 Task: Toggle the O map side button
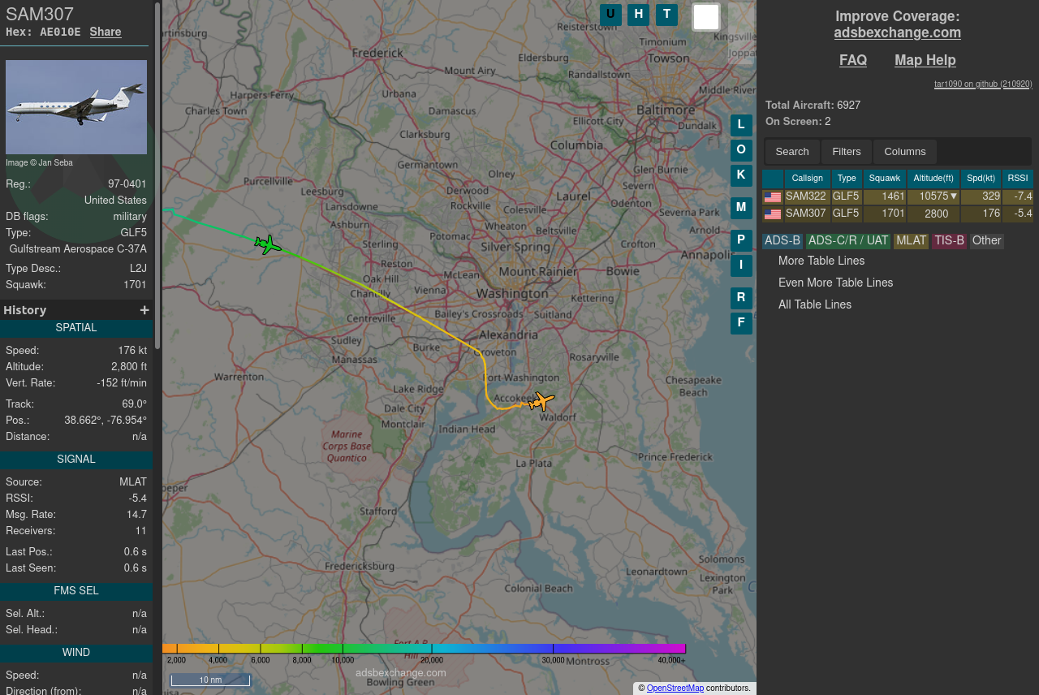click(x=741, y=150)
